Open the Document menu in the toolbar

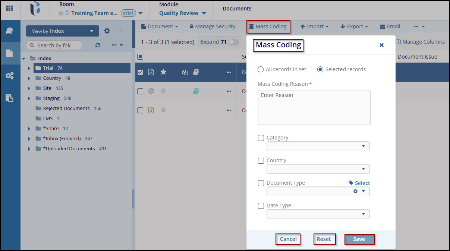coord(160,26)
